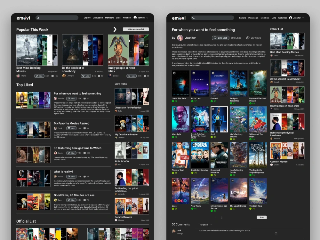Viewport: 320px width, 240px height.
Task: Open the Brokeback Mountain poster
Action: [219, 155]
